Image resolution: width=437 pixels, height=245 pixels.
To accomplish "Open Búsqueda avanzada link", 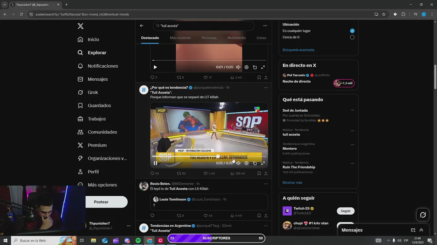I will point(298,50).
